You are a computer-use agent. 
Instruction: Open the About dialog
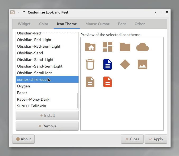tap(24, 139)
